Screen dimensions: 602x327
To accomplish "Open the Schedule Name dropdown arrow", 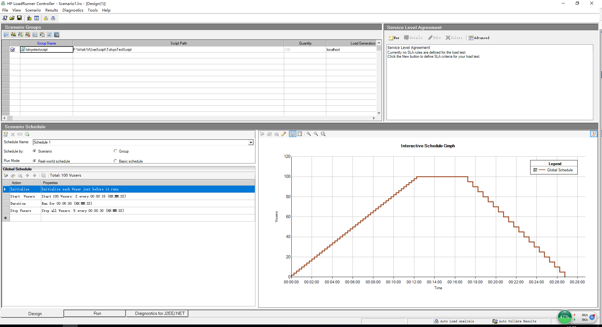I will pyautogui.click(x=251, y=142).
